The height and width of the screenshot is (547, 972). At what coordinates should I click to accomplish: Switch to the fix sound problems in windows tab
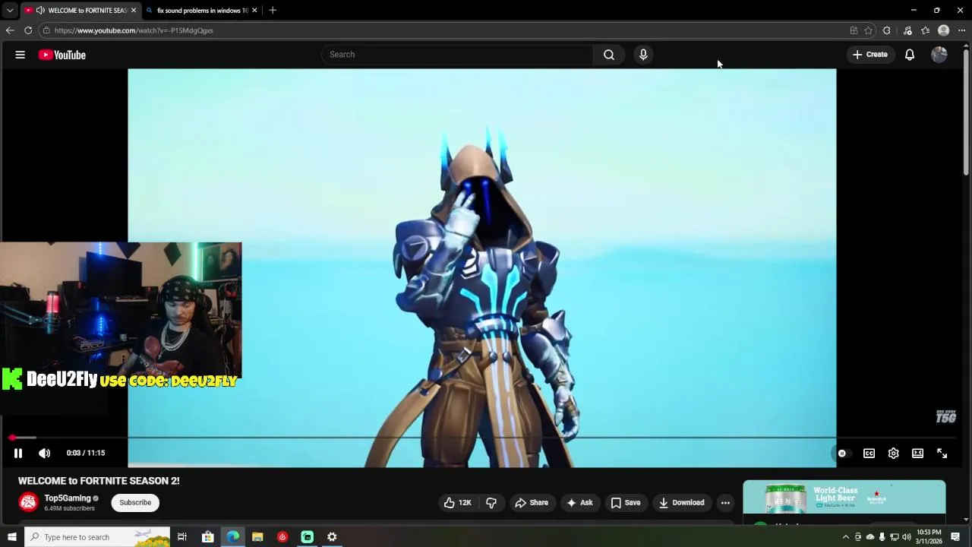click(203, 11)
